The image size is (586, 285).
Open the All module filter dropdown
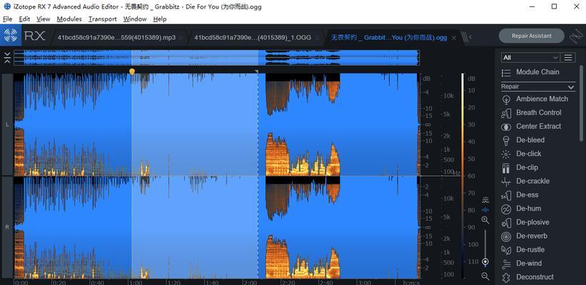pyautogui.click(x=530, y=58)
